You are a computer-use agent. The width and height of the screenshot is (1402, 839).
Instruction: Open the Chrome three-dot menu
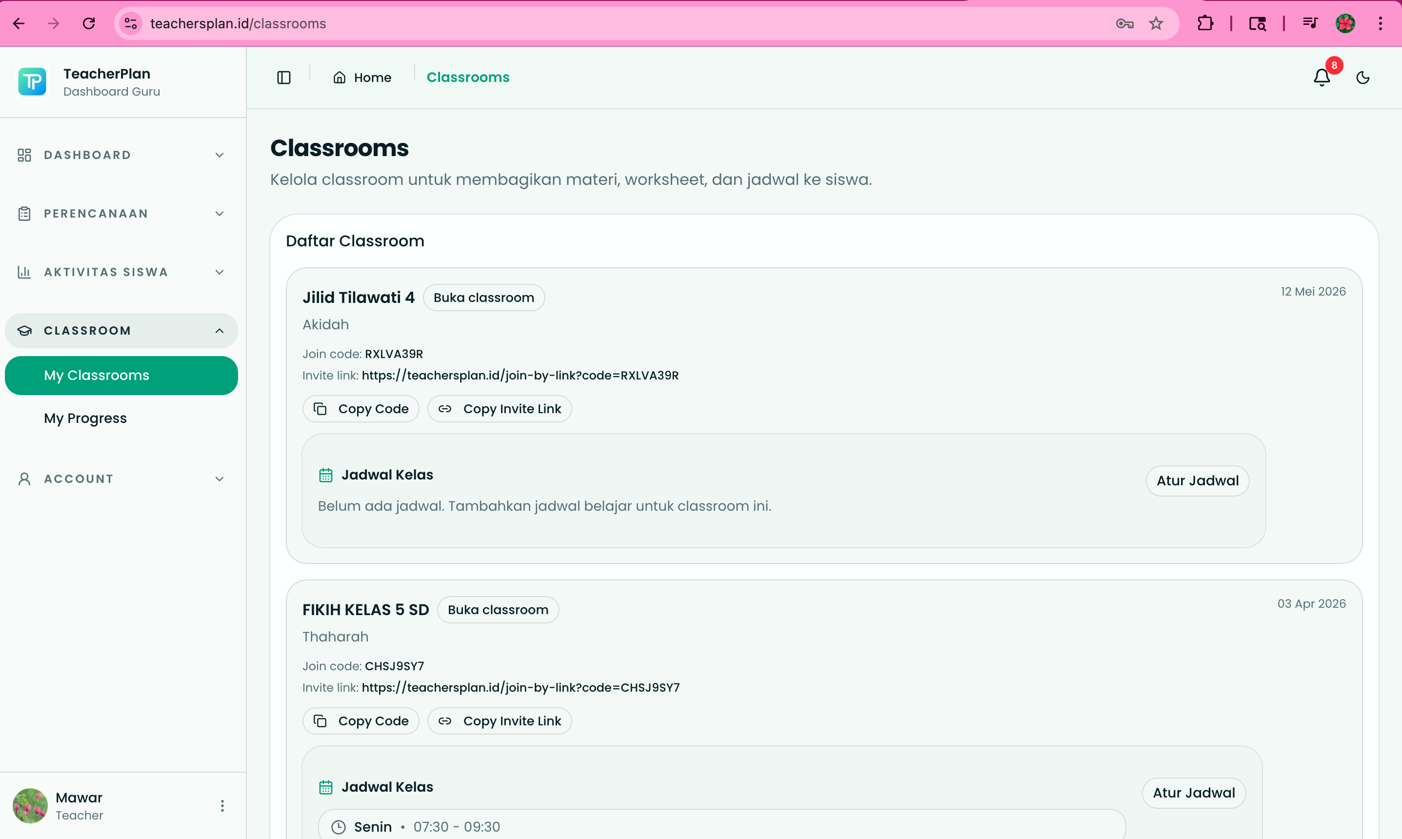pos(1381,23)
